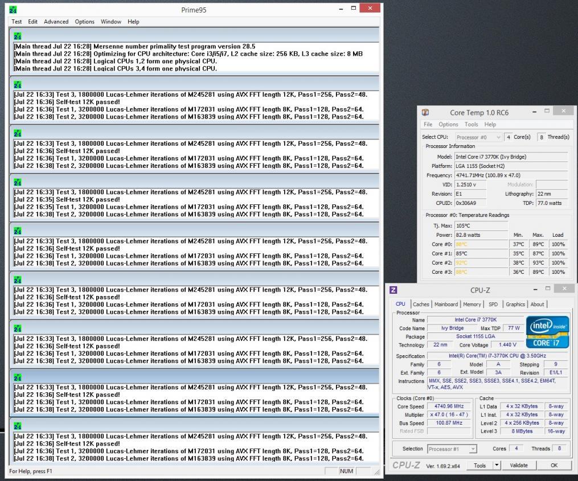Click the CPU-Z Max TDP 77 W value
This screenshot has width=578, height=481.
coord(514,328)
